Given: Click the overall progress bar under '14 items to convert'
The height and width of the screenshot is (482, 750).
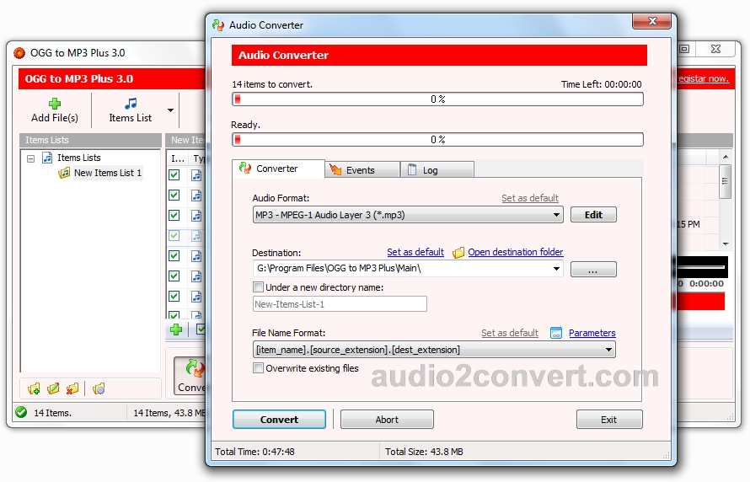Looking at the screenshot, I should click(x=437, y=99).
